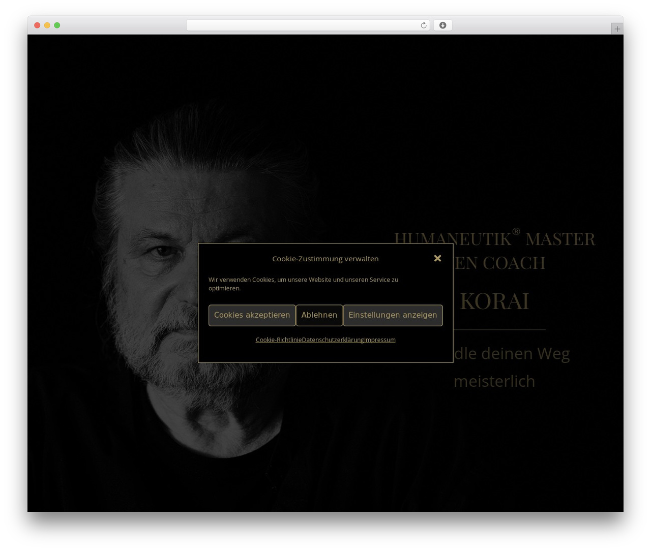Decline cookies with Ablehnen
651x551 pixels.
[x=319, y=315]
